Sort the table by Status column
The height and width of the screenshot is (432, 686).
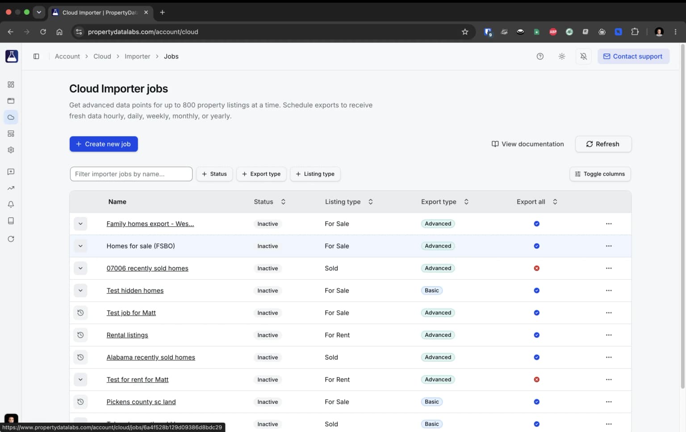click(270, 202)
